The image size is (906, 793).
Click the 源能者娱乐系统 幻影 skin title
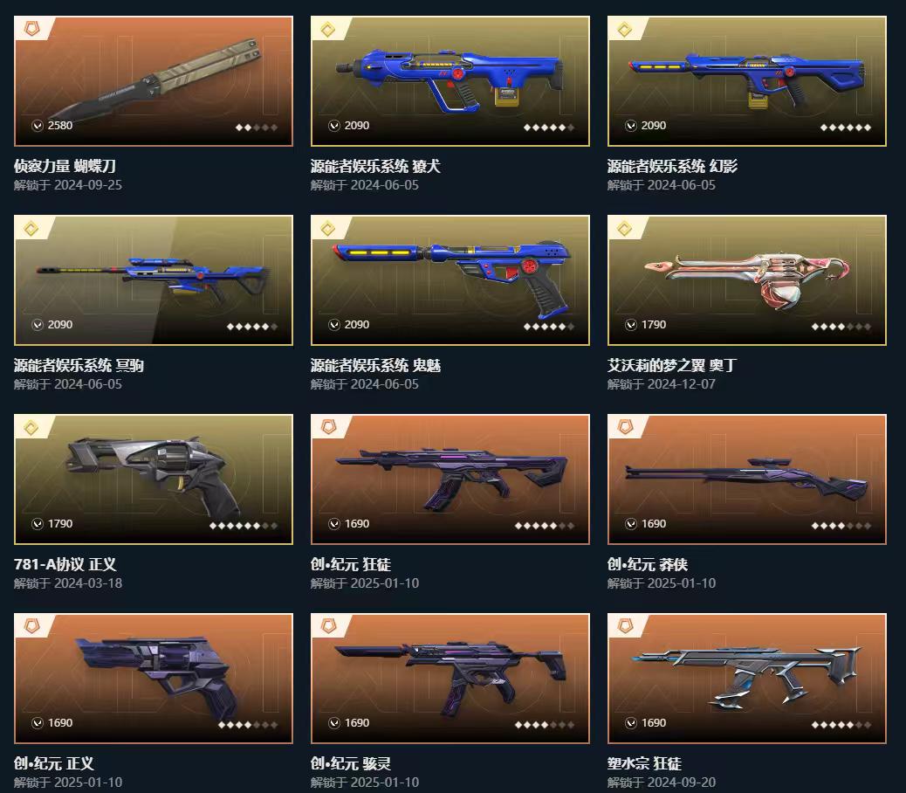[x=672, y=167]
